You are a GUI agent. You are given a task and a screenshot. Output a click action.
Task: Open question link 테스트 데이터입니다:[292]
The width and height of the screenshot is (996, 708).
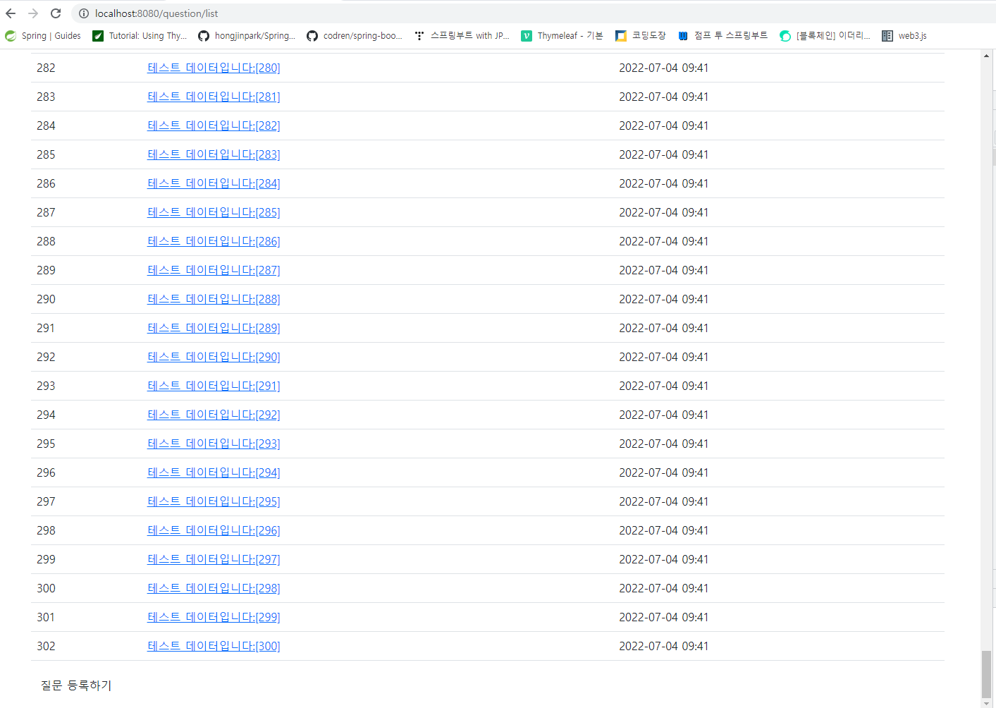pos(214,415)
